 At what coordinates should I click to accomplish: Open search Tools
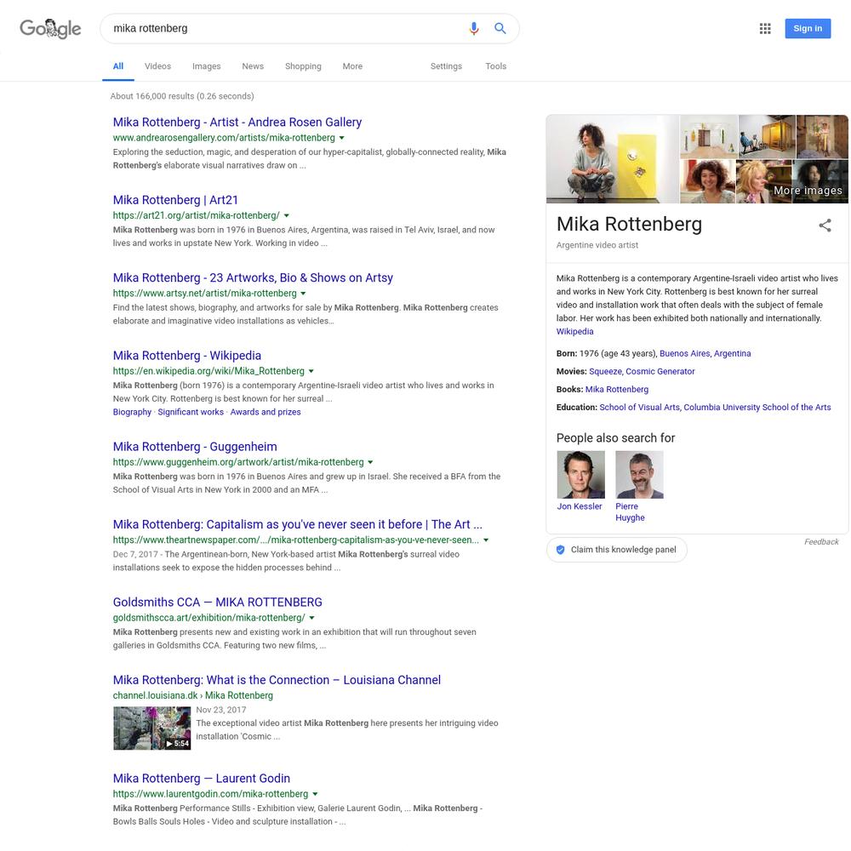click(x=495, y=66)
